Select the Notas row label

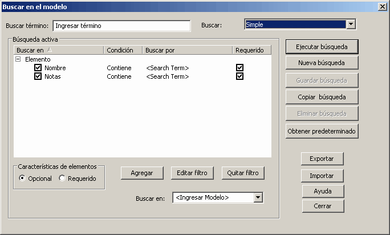[52, 76]
